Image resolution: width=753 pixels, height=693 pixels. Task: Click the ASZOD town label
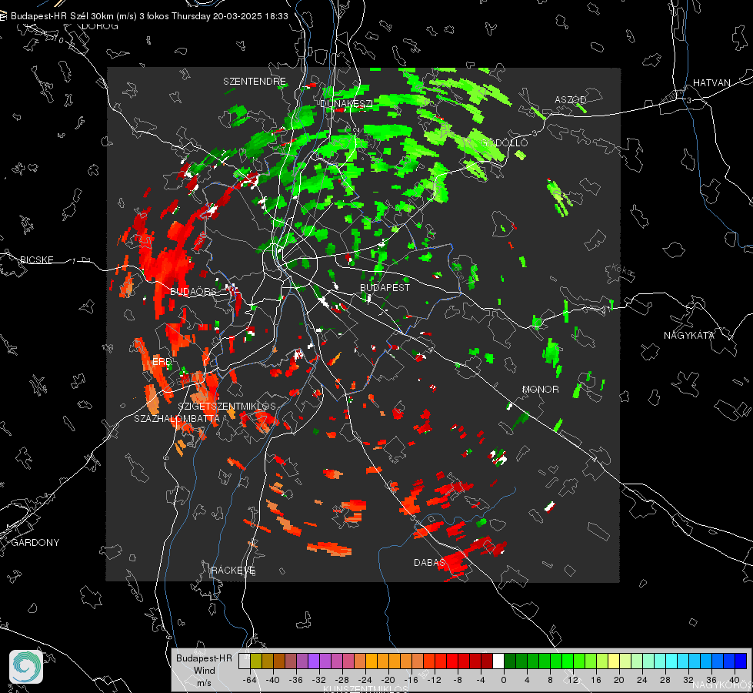(x=571, y=99)
